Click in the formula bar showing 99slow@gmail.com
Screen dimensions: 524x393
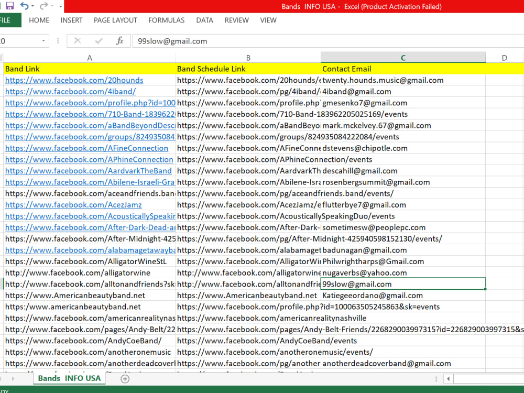tap(327, 41)
